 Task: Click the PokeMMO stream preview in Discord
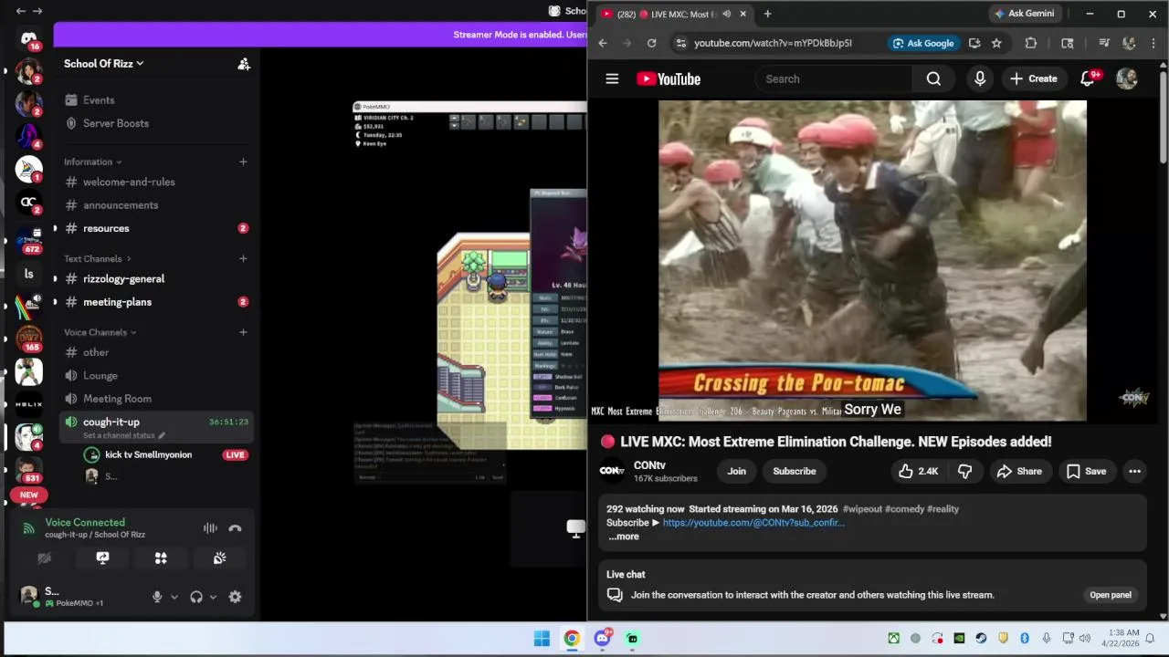469,292
